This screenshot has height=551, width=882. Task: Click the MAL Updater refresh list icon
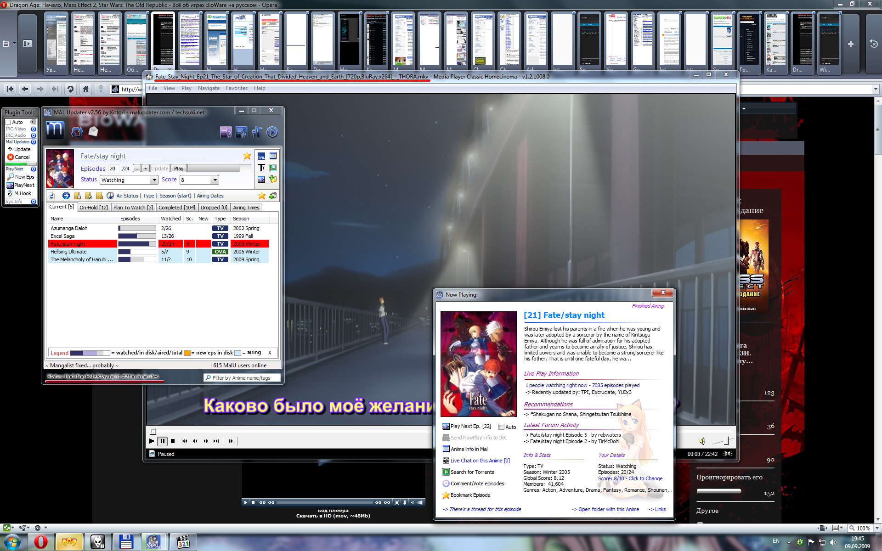(77, 132)
